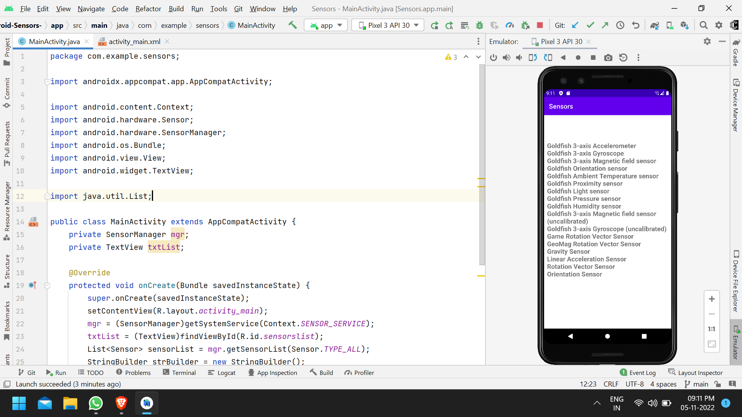Open Search Everywhere magnifier icon

[703, 25]
